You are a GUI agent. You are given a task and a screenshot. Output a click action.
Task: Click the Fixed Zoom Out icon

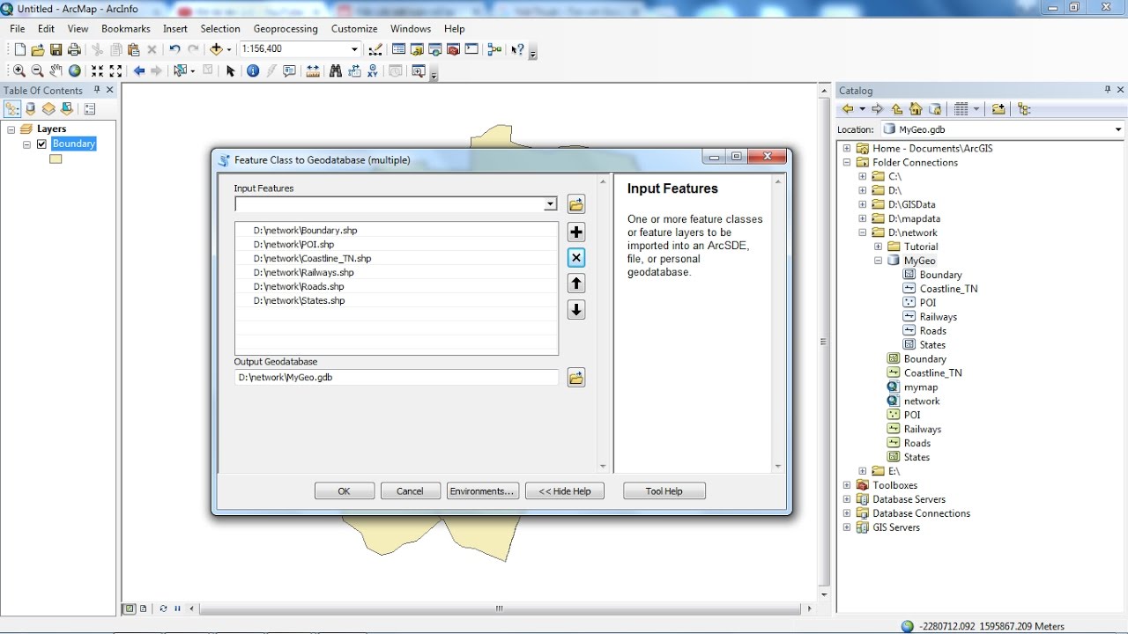115,71
